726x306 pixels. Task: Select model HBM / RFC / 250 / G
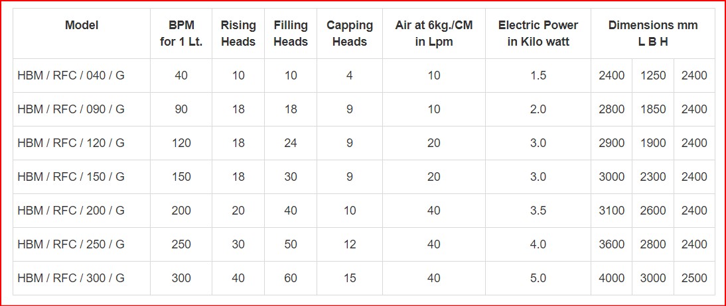(71, 244)
